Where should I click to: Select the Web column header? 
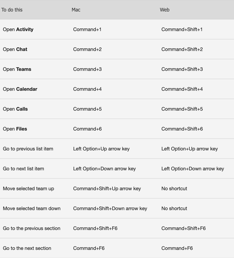(x=165, y=10)
